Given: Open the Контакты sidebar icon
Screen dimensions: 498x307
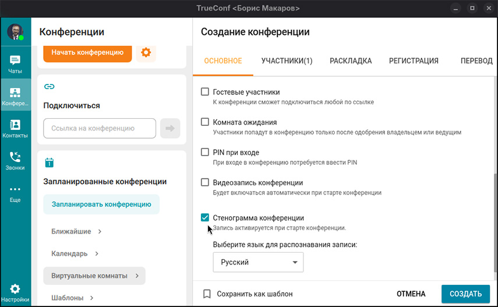Looking at the screenshot, I should click(15, 129).
